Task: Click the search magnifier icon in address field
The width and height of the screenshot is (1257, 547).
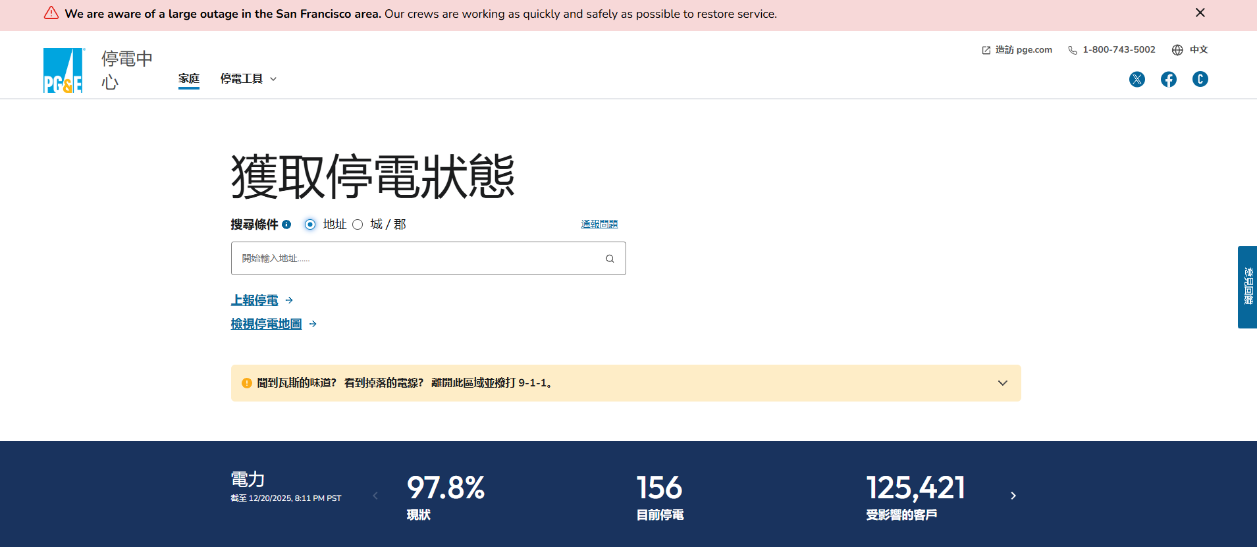Action: (x=610, y=259)
